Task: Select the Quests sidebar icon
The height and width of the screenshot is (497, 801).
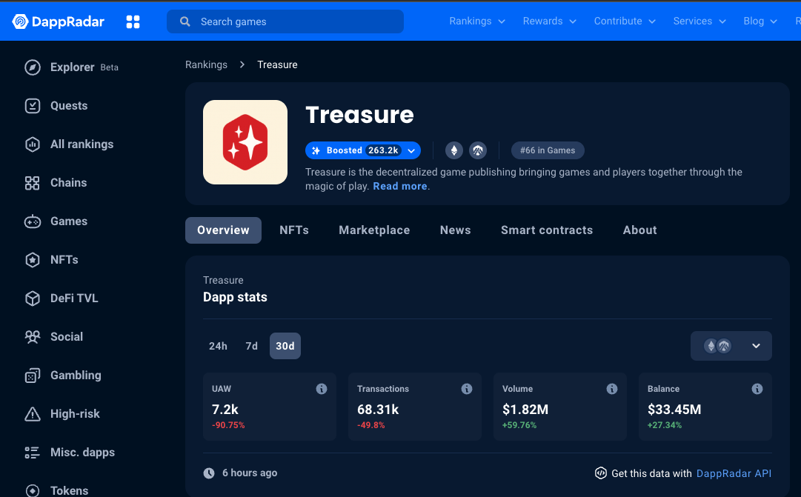Action: pos(33,105)
